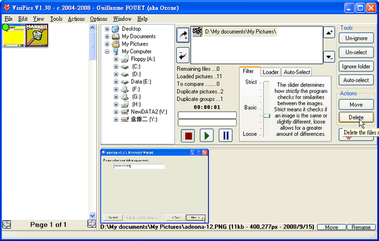
Task: Open the View menu
Action: click(39, 19)
